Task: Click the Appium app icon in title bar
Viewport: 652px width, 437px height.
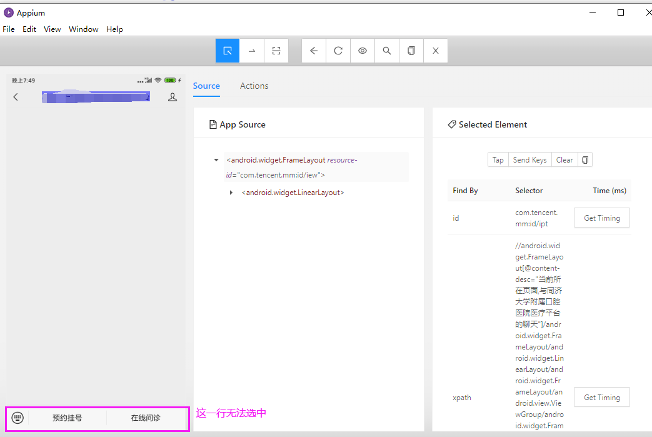Action: pos(9,13)
